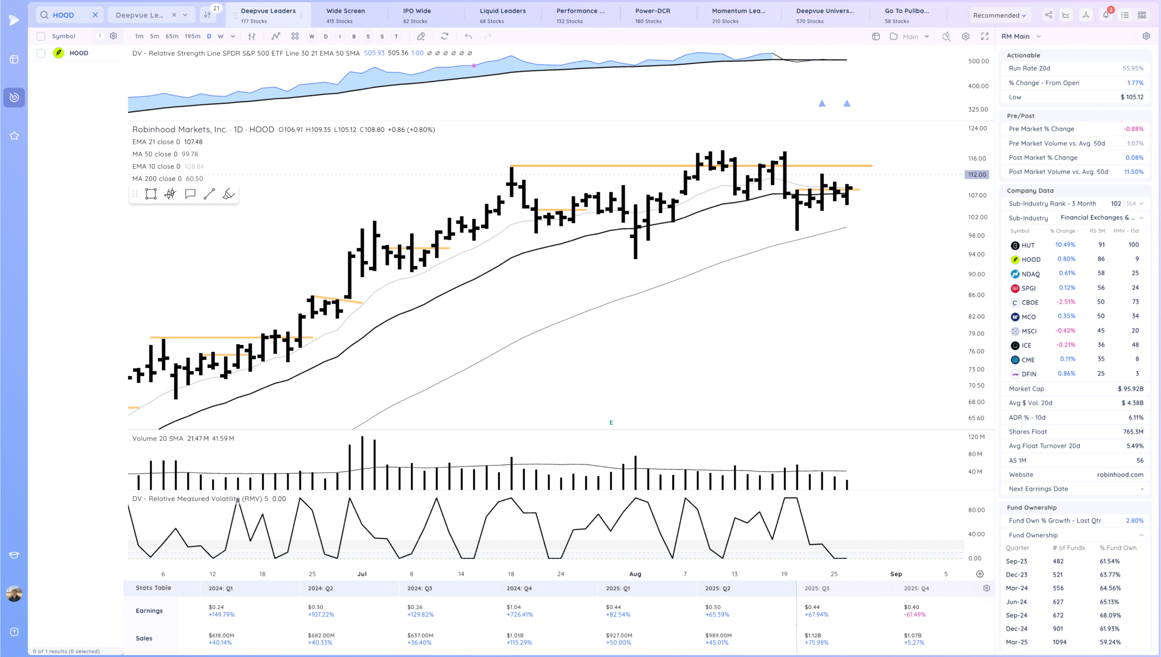Click the eraser icon in chart toolbar

click(421, 36)
